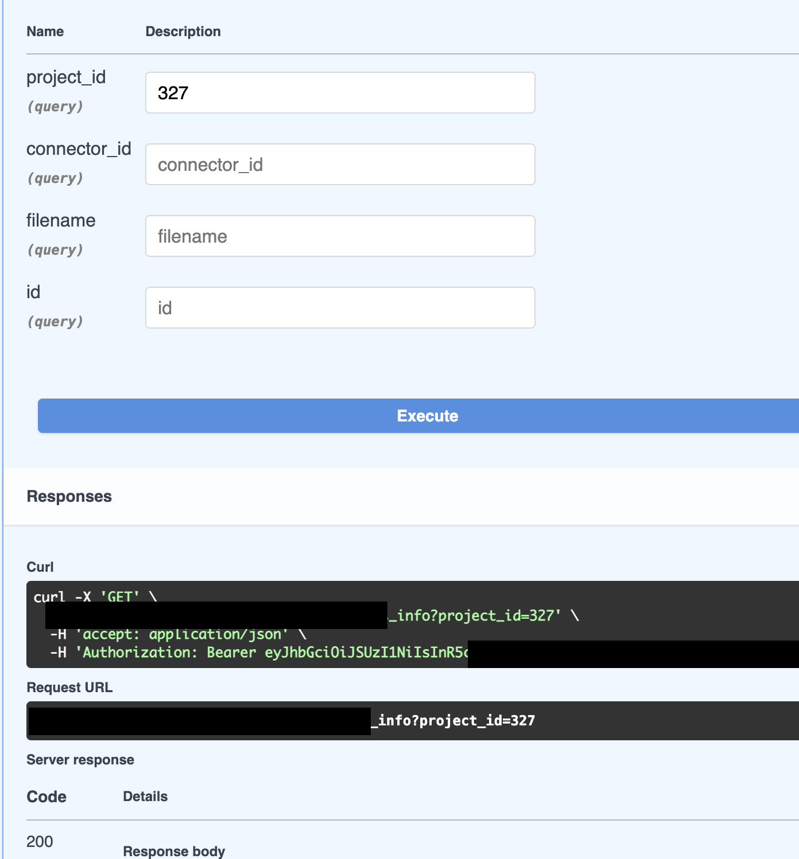The image size is (799, 859).
Task: Select the connector_id query field
Action: pyautogui.click(x=340, y=164)
